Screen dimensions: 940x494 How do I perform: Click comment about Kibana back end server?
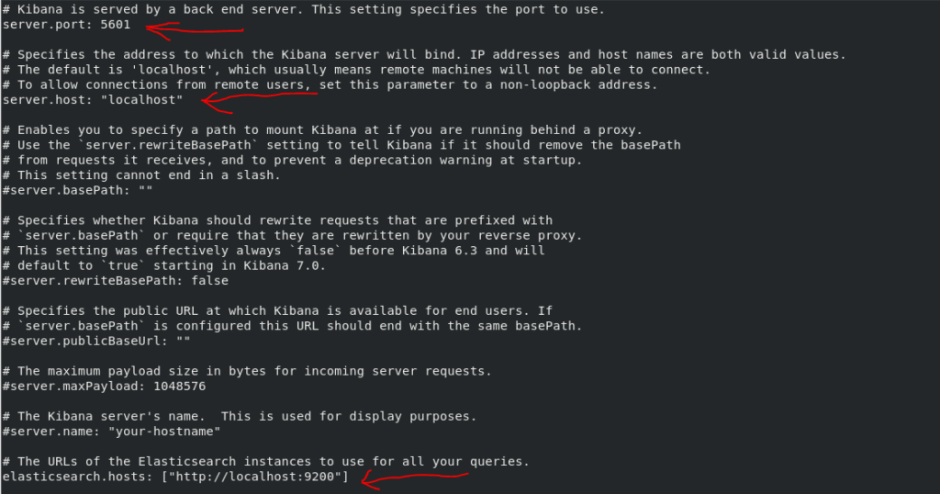pyautogui.click(x=304, y=9)
